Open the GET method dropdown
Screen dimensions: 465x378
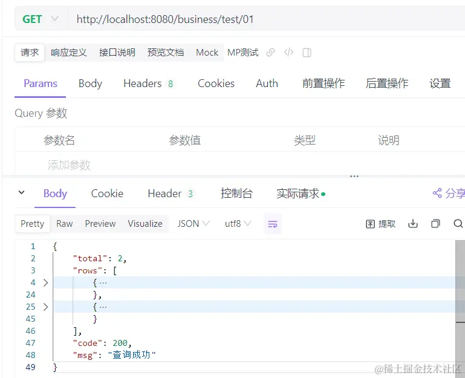click(x=41, y=19)
